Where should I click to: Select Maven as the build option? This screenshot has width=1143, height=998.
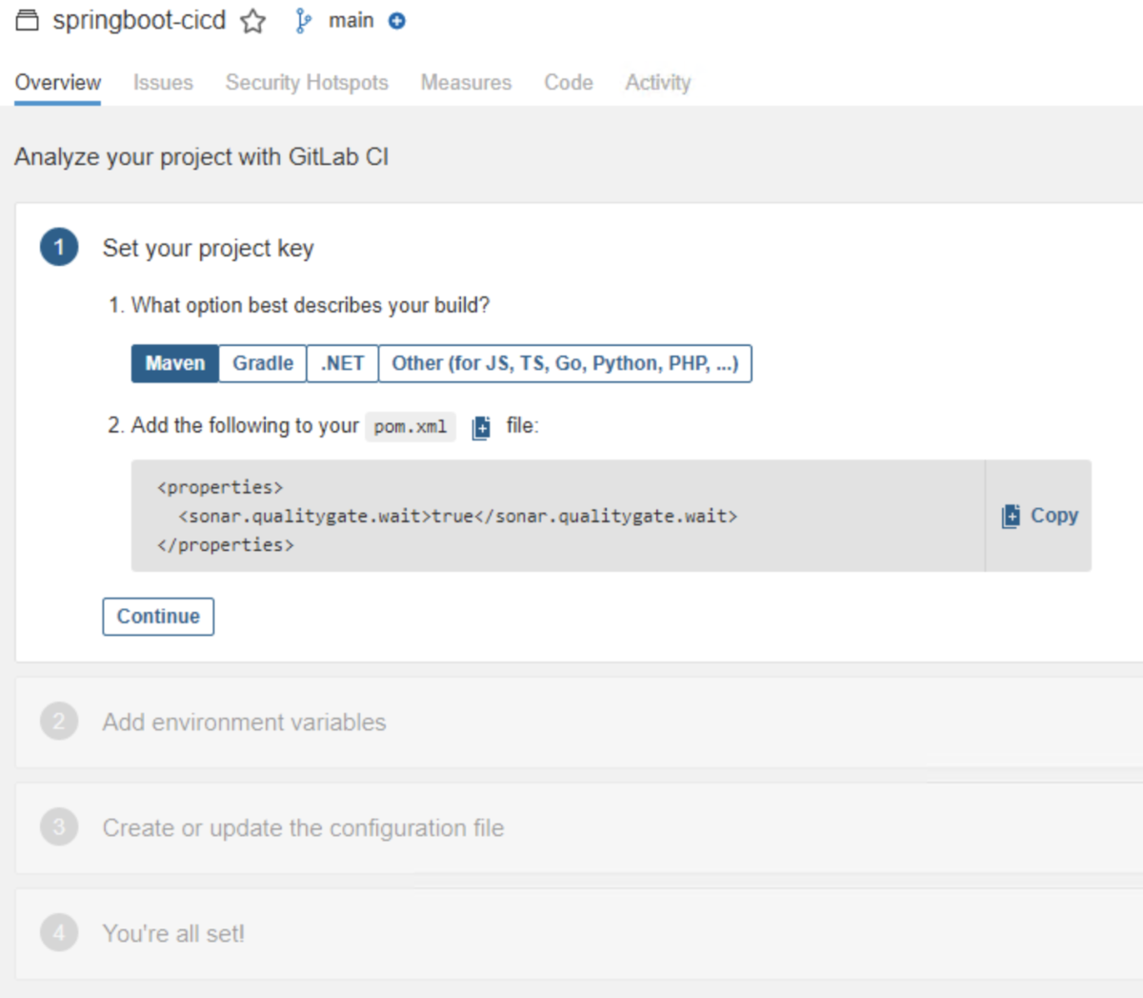(175, 363)
